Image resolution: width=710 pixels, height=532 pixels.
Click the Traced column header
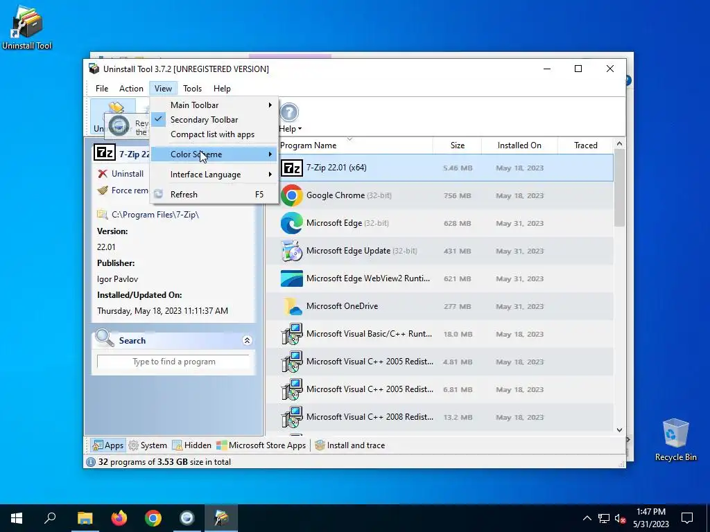pos(585,145)
